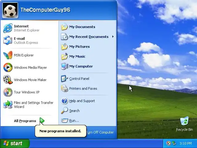Open Windows Media Player icon
The image size is (197, 148).
pyautogui.click(x=8, y=68)
